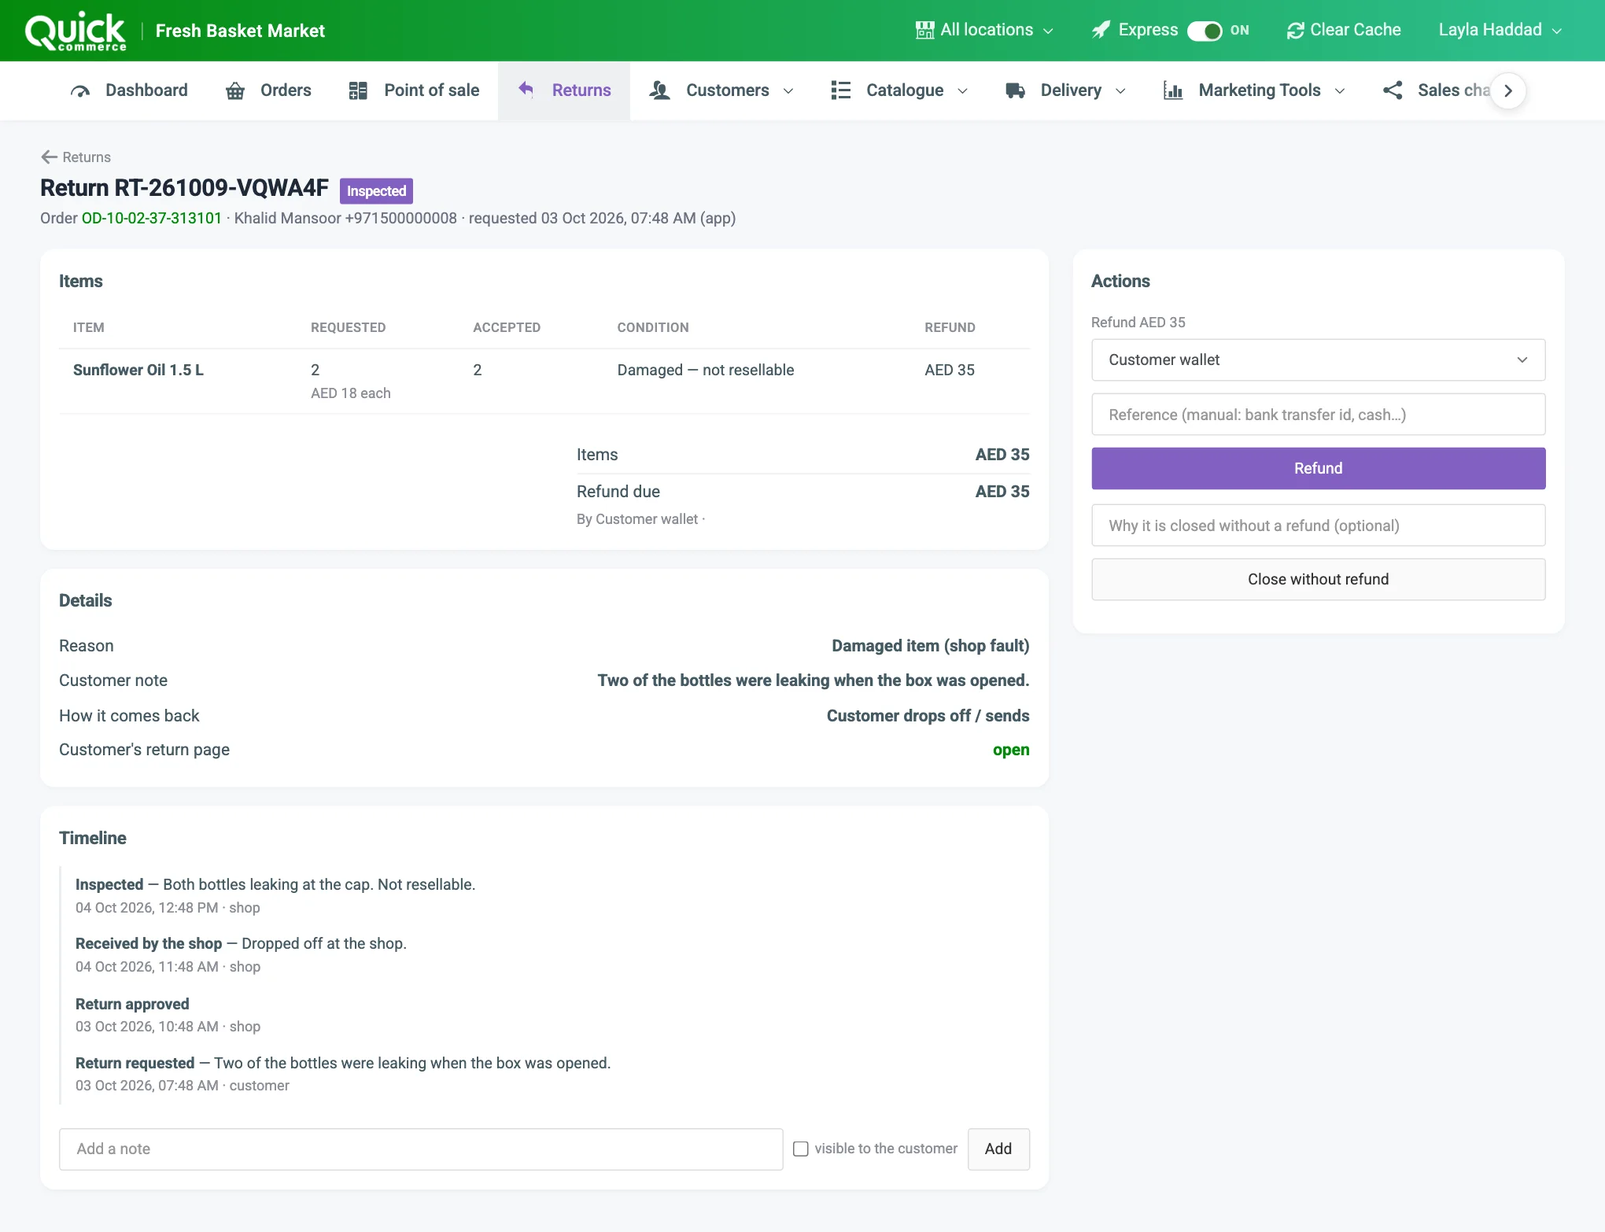Image resolution: width=1605 pixels, height=1232 pixels.
Task: Turn off the Express toggle switch
Action: (1204, 31)
